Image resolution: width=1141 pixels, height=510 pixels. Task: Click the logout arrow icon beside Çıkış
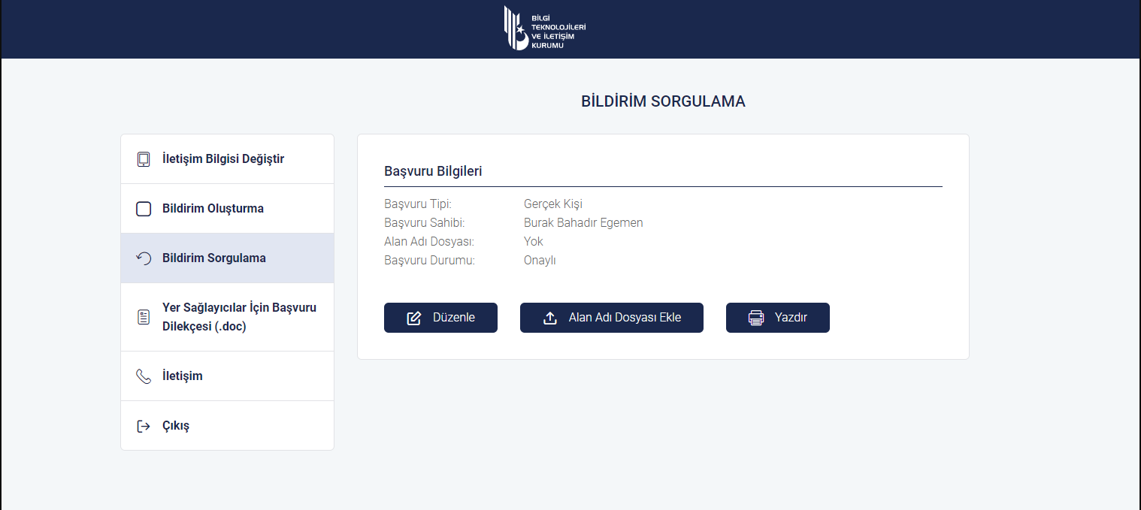[144, 426]
